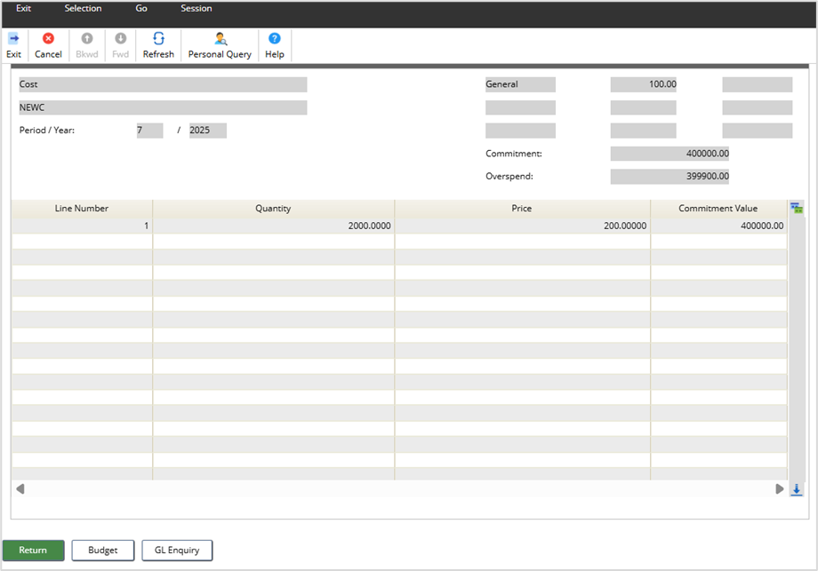Click the Period field showing 7
818x571 pixels.
(x=149, y=131)
